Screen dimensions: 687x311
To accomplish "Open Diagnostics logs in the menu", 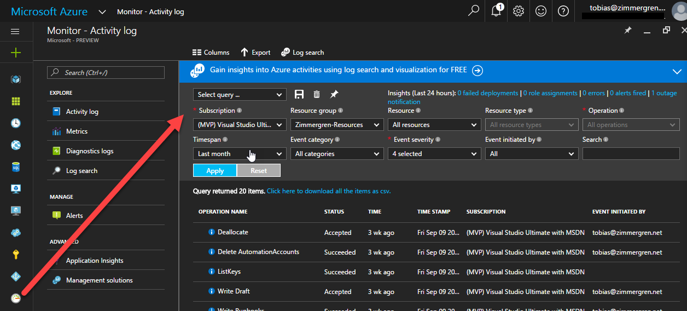I will click(x=106, y=151).
